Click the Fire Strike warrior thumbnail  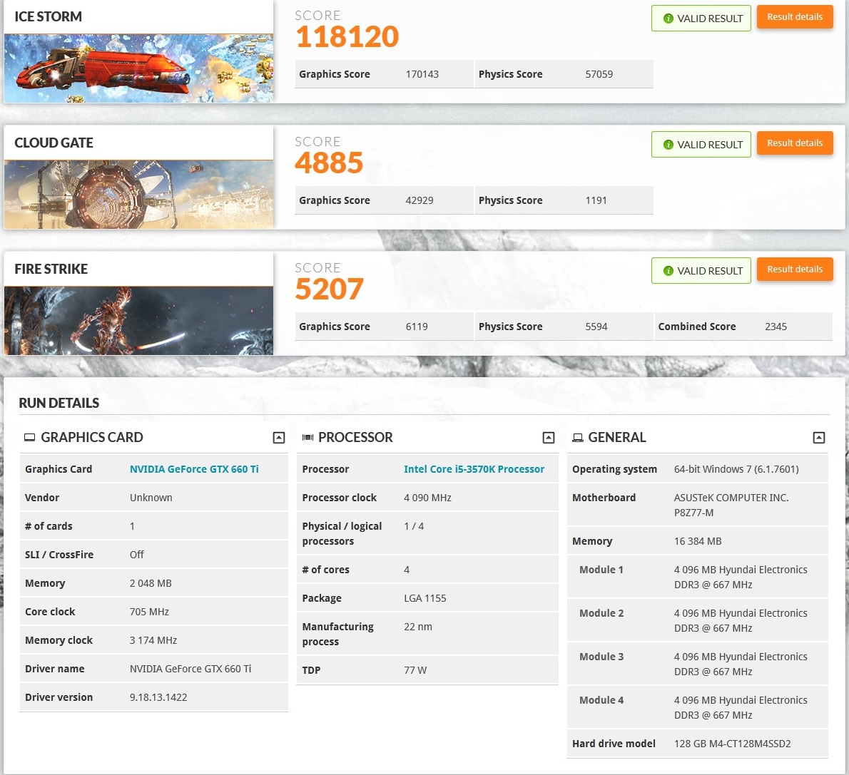(x=138, y=320)
